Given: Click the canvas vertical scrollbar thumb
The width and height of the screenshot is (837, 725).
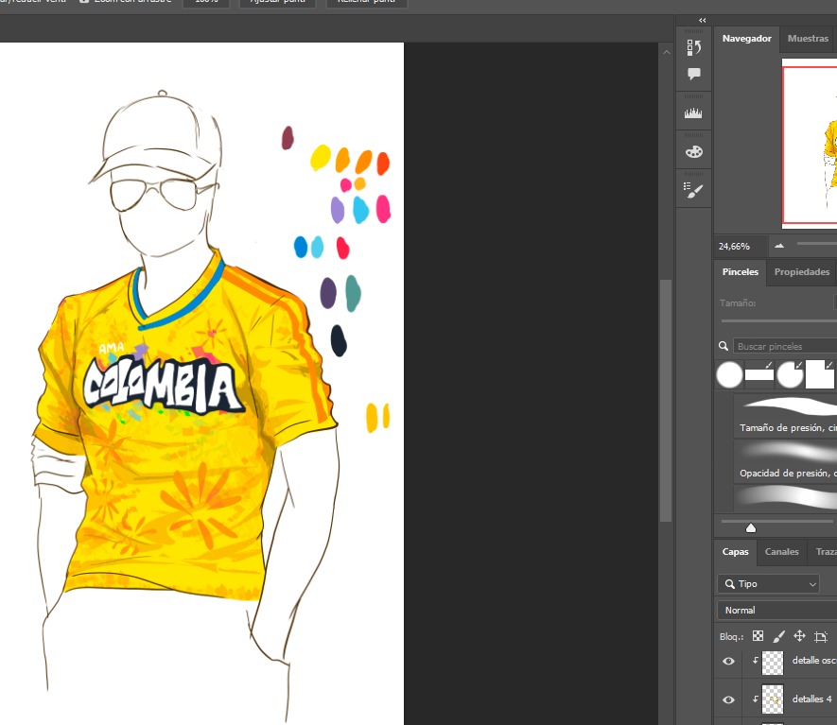Looking at the screenshot, I should [x=665, y=400].
